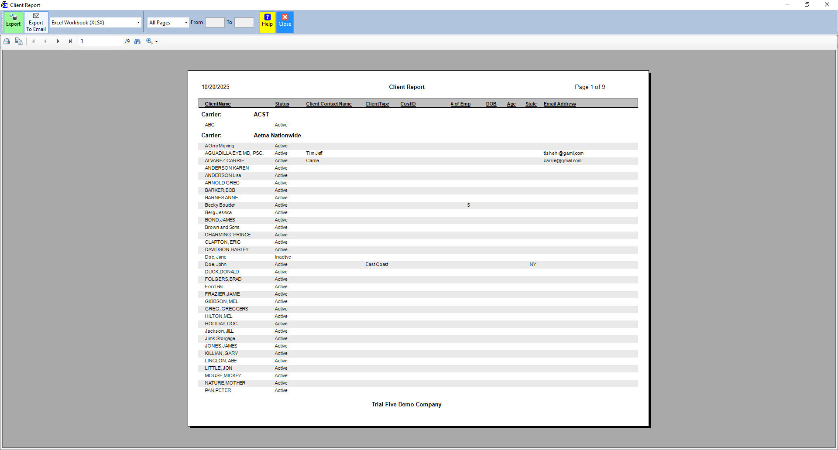Jump to the first page
This screenshot has height=450, width=838.
[33, 41]
